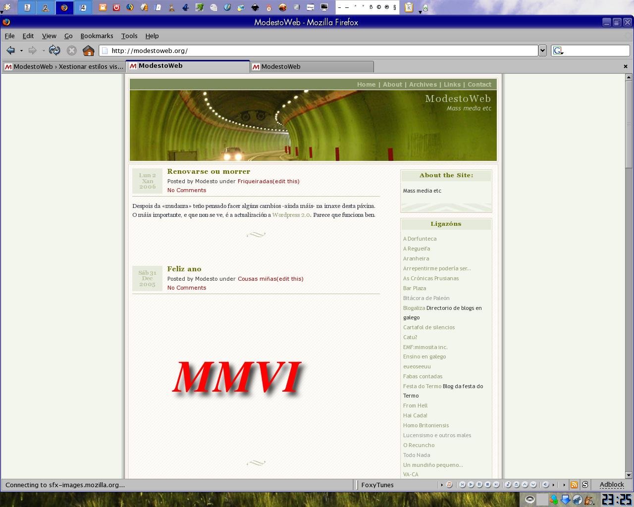Viewport: 634px width, 507px height.
Task: Go back using the Back arrow
Action: 10,51
